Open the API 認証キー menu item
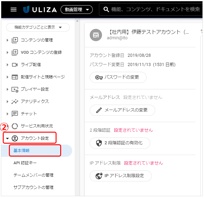Viewport: 204px width, 198px height. coord(25,163)
